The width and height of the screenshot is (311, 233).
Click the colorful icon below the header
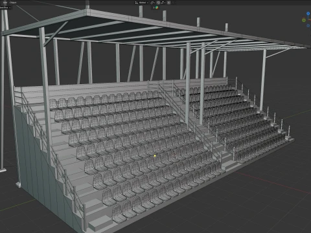(x=157, y=8)
